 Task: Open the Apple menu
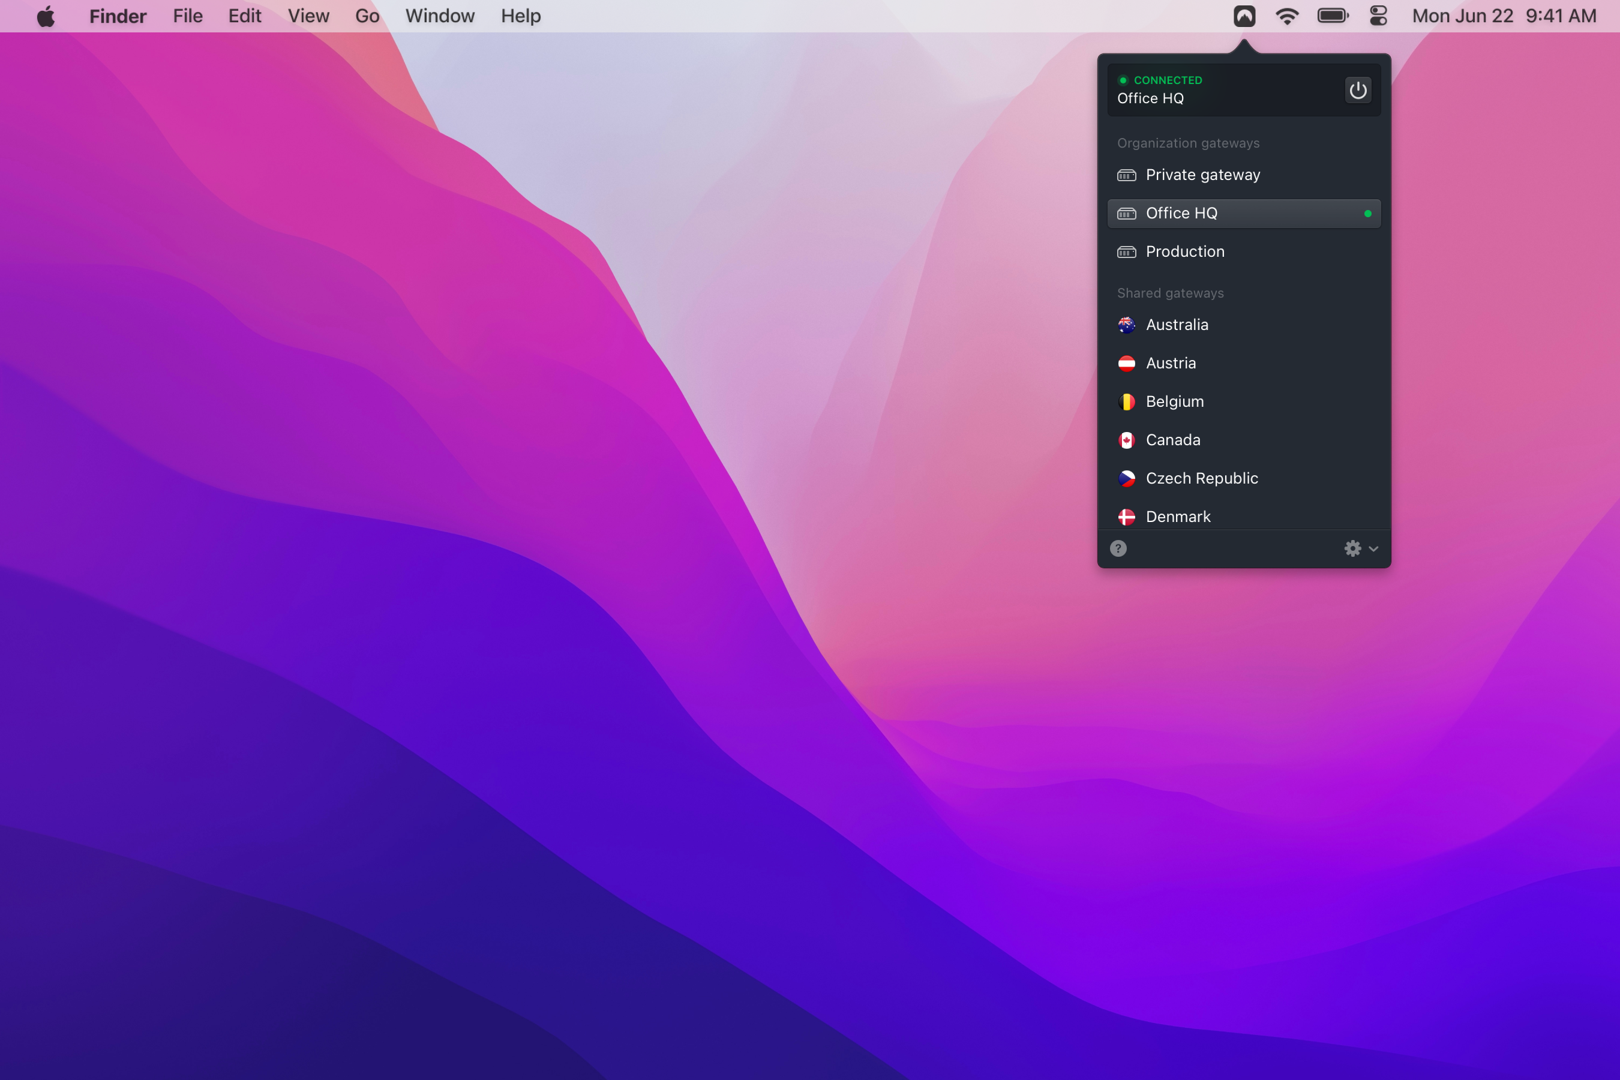coord(46,16)
